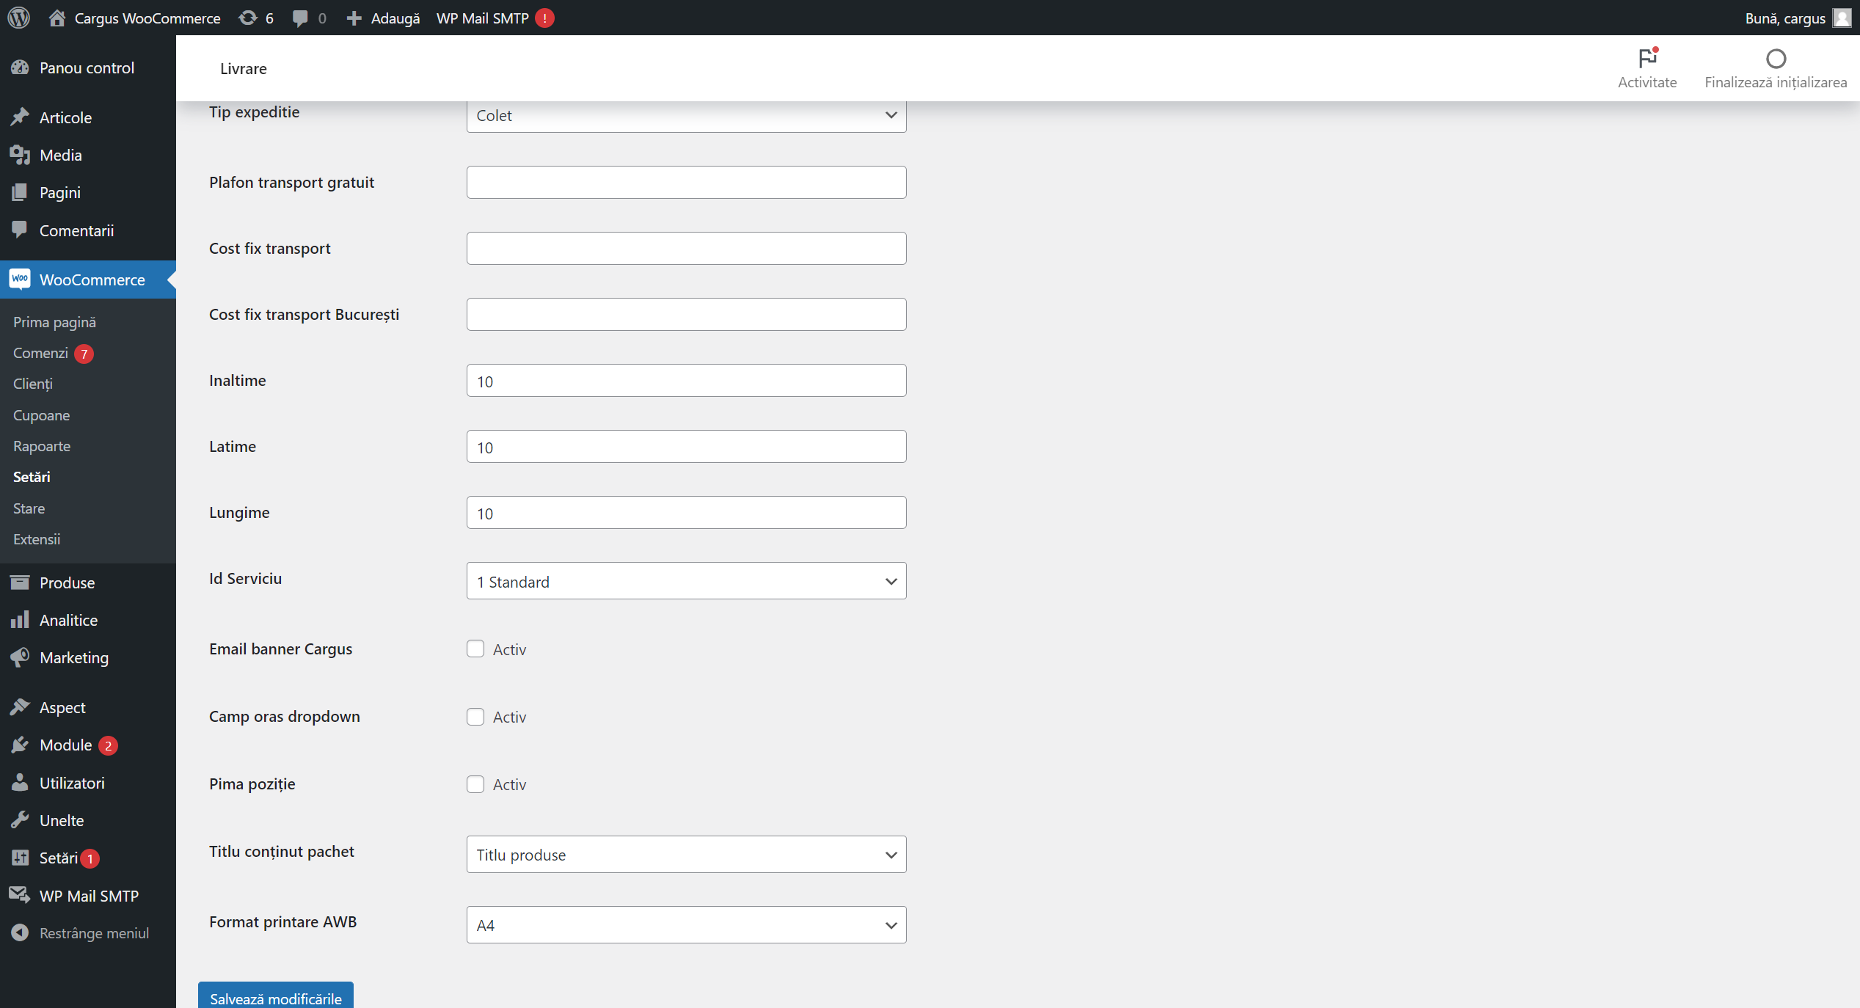1860x1008 pixels.
Task: Click the Latime input field
Action: coord(686,446)
